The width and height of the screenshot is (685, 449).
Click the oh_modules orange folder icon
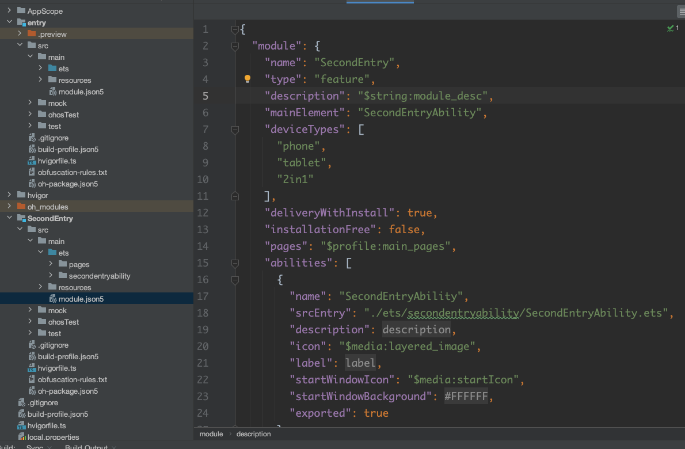[21, 206]
